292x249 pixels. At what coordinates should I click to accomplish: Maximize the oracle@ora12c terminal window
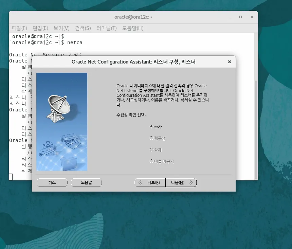(240, 17)
